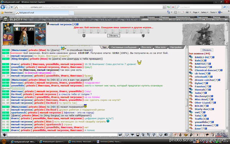230x144 pixels.
Task: Open the search provider dropdown next to Live Search
Action: (228, 7)
